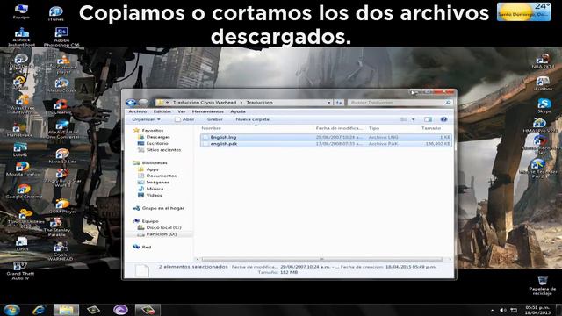Select The Stanley Parable desktop icon
The image size is (562, 316).
click(x=56, y=227)
